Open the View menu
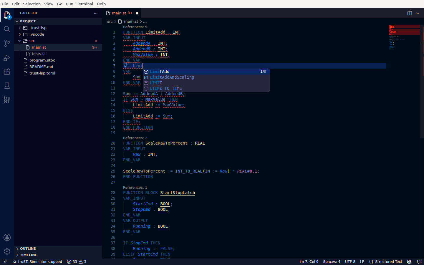 (x=49, y=4)
